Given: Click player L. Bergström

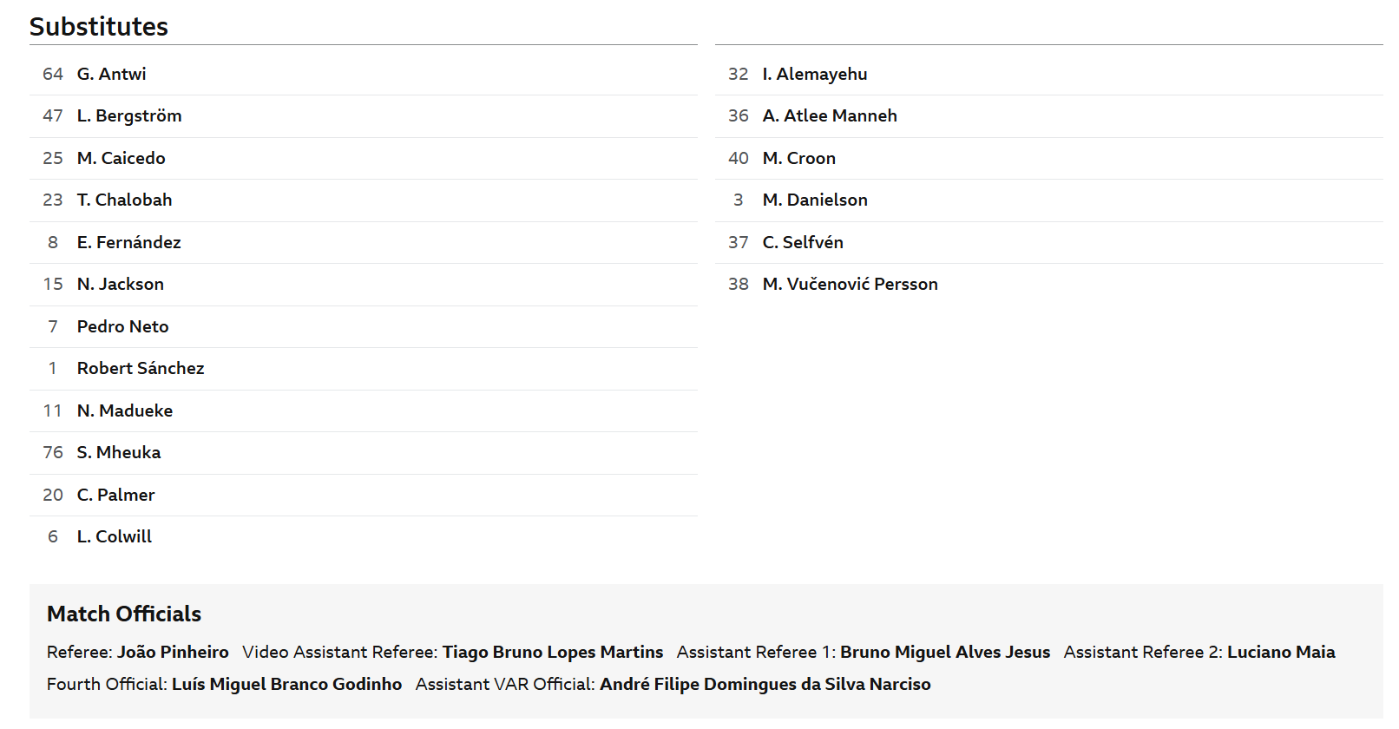Looking at the screenshot, I should tap(129, 115).
